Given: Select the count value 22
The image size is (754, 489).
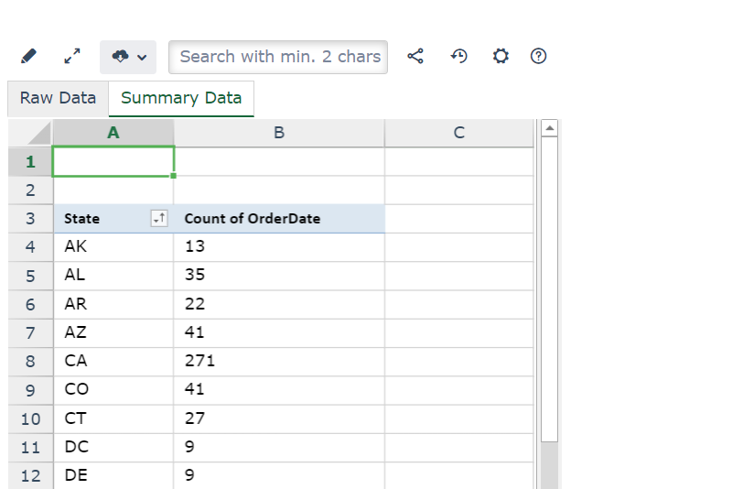Looking at the screenshot, I should point(279,304).
